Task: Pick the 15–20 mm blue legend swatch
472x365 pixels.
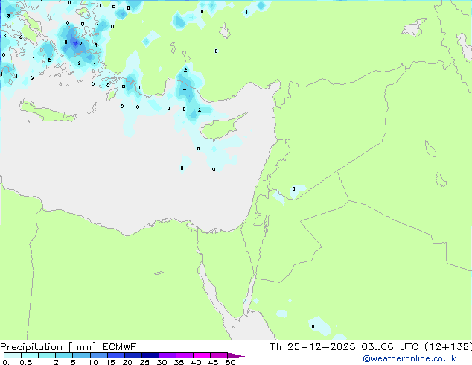Action: [x=116, y=355]
